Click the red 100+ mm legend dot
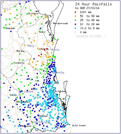 (x=76, y=12)
